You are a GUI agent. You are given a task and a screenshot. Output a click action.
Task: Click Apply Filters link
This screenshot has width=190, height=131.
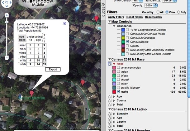pos(116,17)
